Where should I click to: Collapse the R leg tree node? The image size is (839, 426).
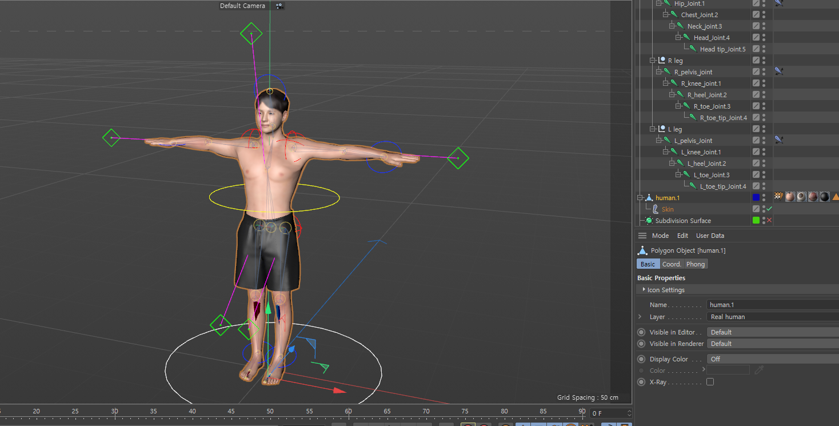pos(653,60)
